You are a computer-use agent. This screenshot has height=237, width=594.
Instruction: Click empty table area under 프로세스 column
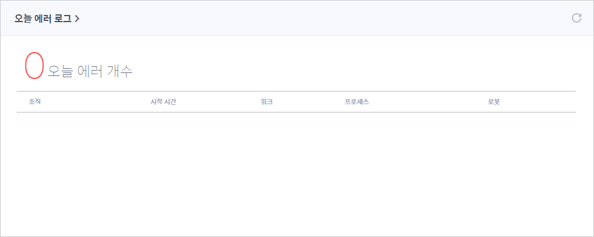[409, 170]
